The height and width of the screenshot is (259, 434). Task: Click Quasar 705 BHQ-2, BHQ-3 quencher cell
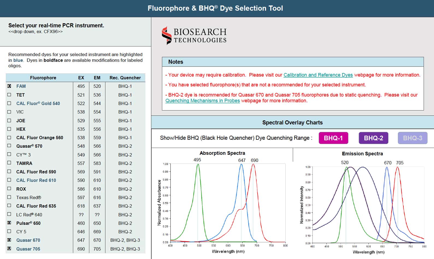click(x=125, y=249)
